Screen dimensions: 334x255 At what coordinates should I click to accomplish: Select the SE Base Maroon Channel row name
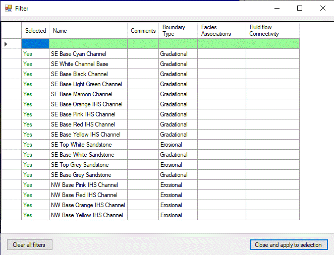tap(81, 94)
